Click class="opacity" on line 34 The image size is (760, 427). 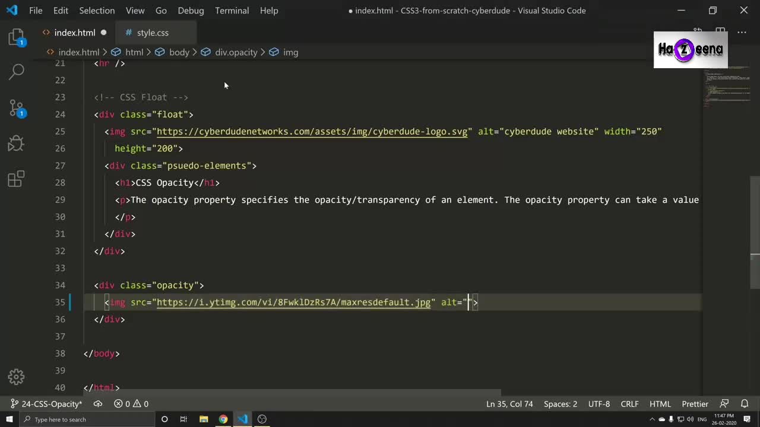click(159, 285)
